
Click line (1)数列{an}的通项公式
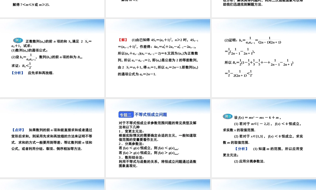pos(29,50)
